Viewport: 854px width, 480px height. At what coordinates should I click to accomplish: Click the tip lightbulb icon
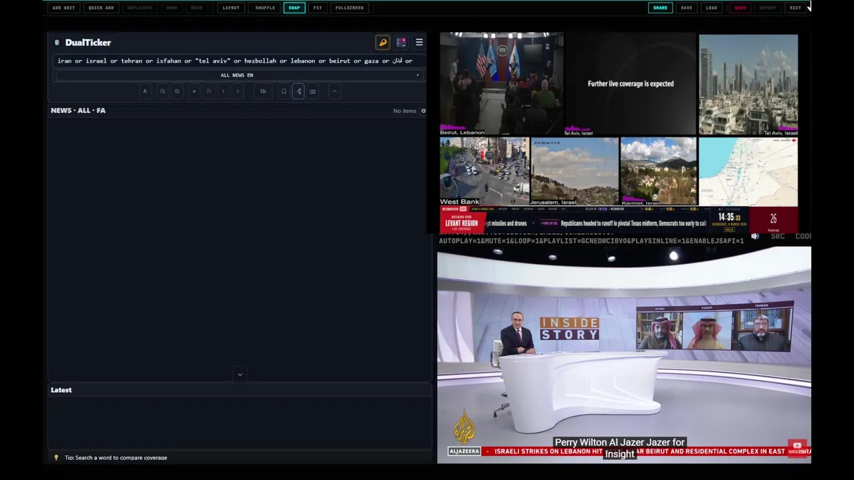tap(56, 458)
